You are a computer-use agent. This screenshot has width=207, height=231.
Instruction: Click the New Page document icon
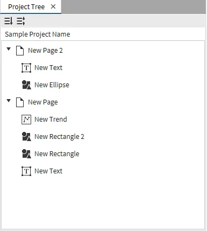20,102
